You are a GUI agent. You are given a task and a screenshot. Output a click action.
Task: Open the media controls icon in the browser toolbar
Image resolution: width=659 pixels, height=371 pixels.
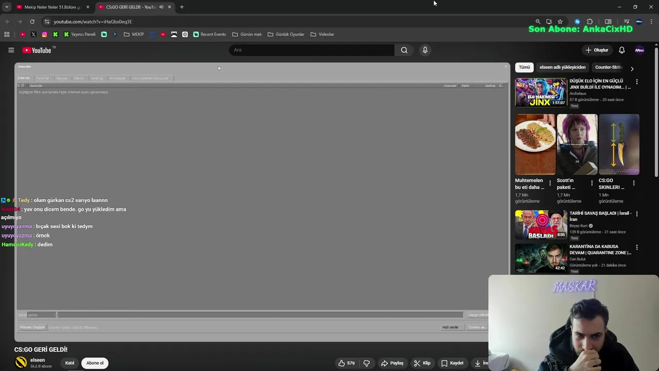click(627, 22)
